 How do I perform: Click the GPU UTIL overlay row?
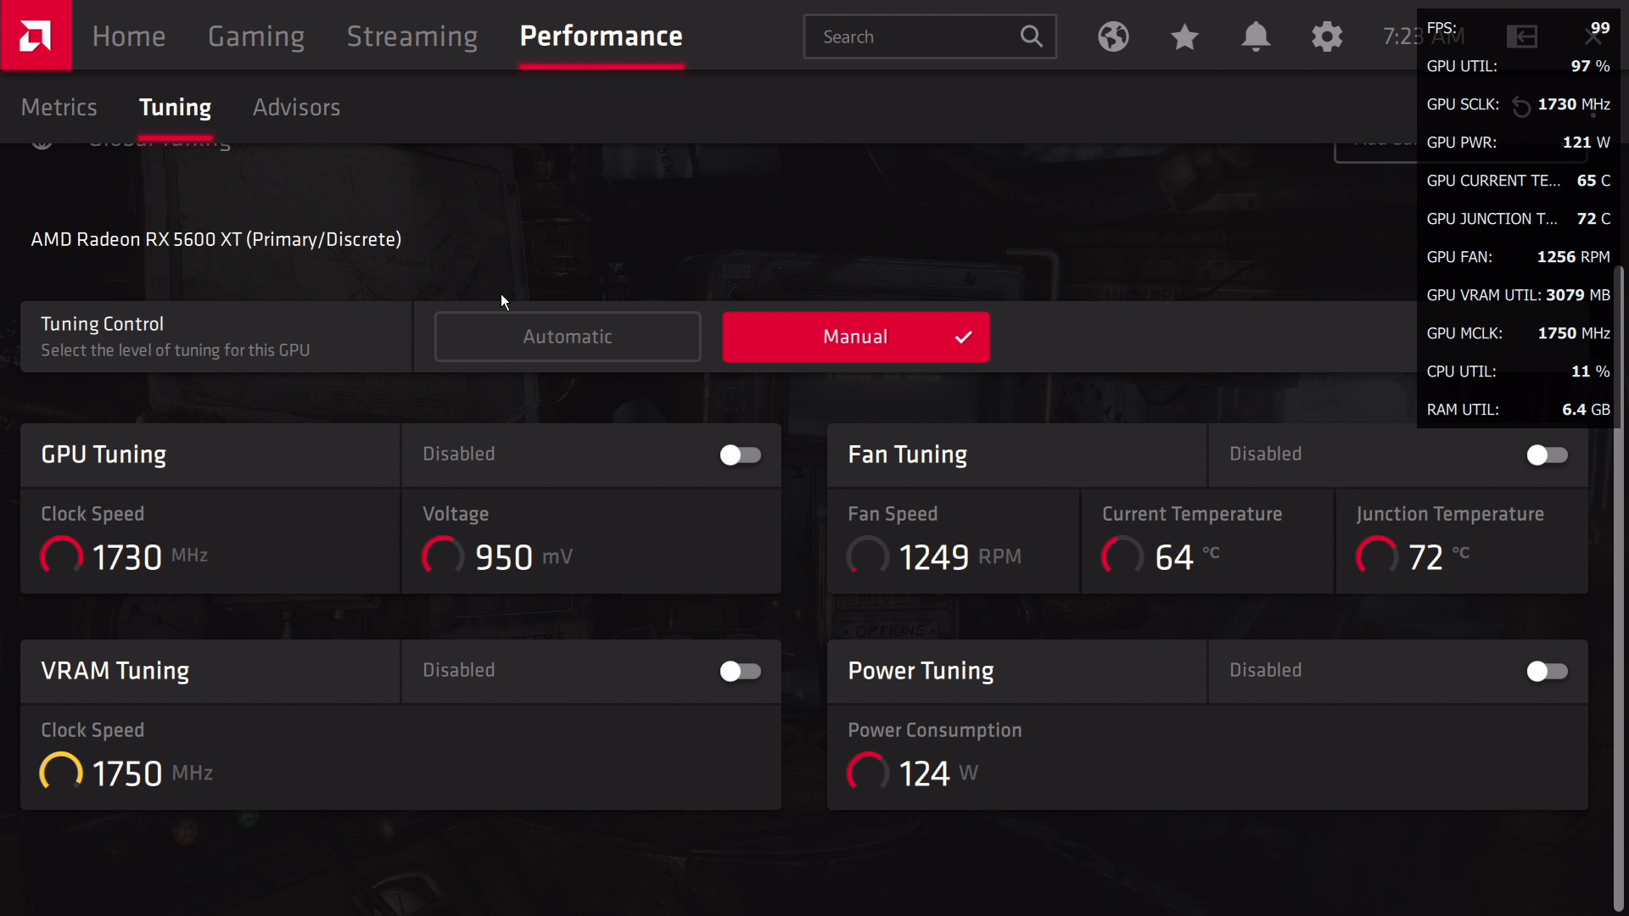click(1518, 66)
